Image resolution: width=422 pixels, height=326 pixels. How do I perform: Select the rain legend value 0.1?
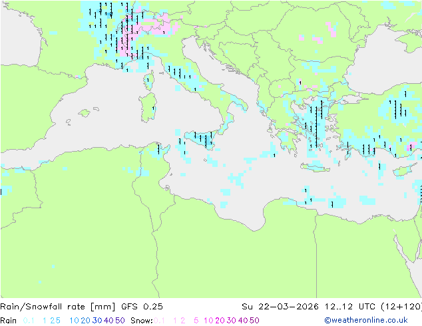(x=29, y=321)
